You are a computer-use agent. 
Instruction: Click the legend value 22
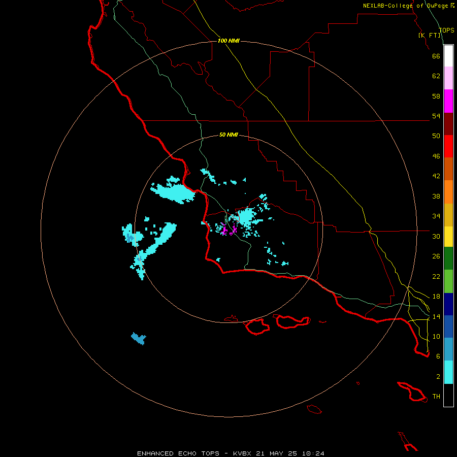coord(436,276)
